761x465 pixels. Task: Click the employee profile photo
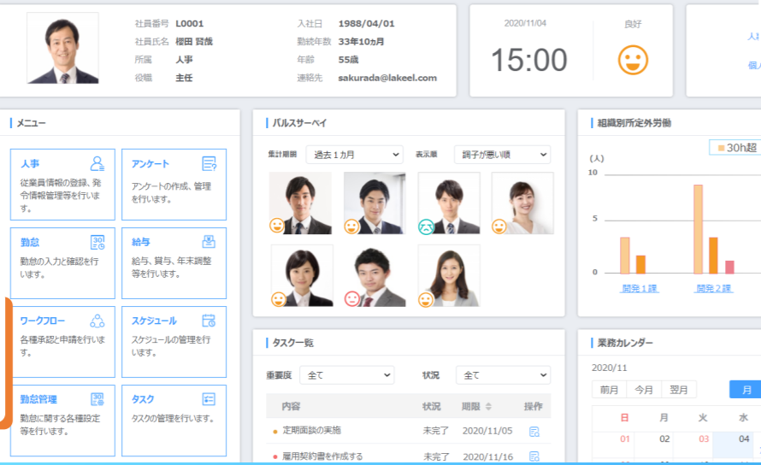62,48
